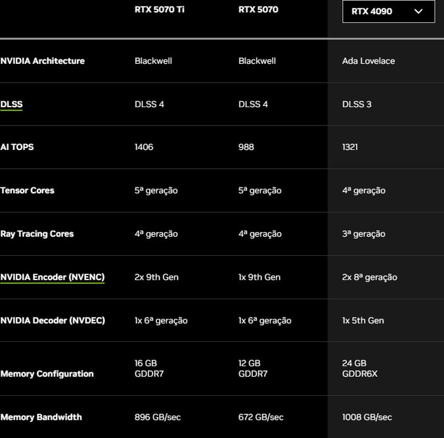Screen dimensions: 444x438
Task: Click the AI TOPS row label
Action: point(17,147)
